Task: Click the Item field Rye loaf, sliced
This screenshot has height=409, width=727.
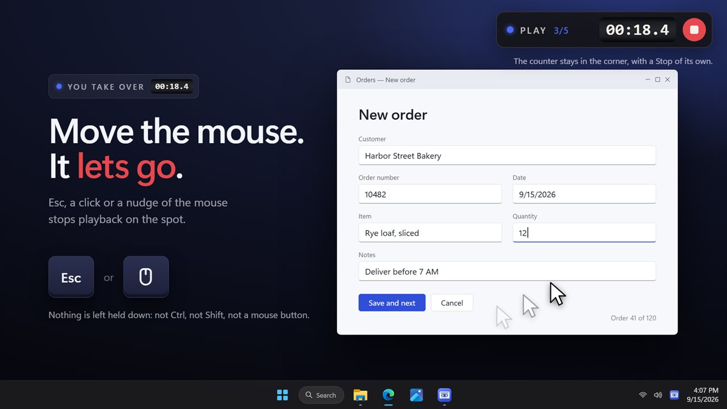Action: tap(430, 233)
